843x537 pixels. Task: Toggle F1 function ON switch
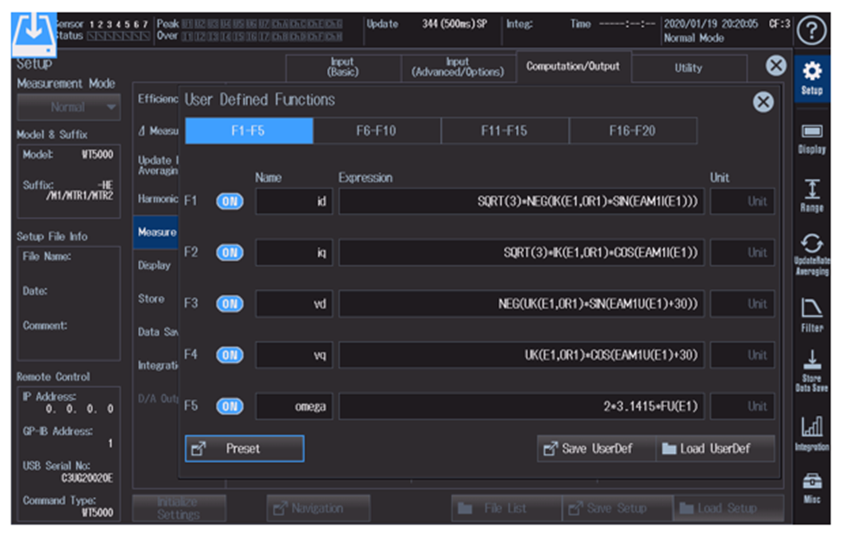230,202
